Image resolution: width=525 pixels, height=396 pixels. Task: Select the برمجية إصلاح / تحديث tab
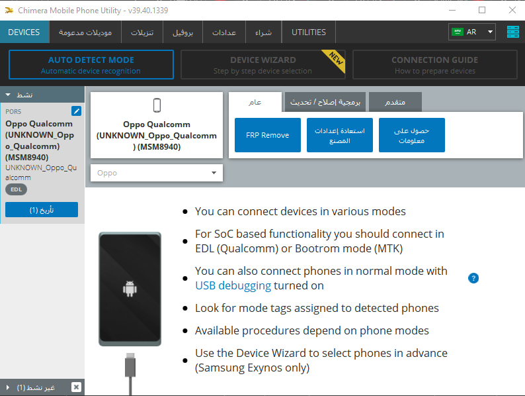(x=325, y=102)
